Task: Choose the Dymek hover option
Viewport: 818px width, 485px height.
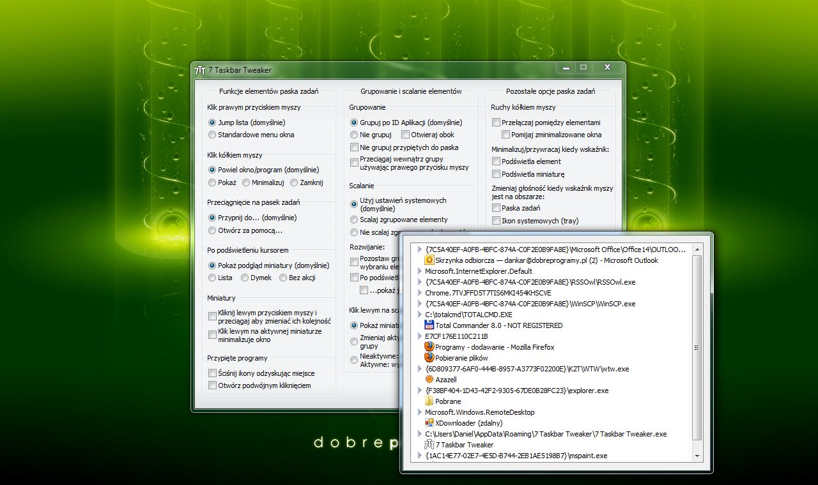Action: tap(245, 278)
